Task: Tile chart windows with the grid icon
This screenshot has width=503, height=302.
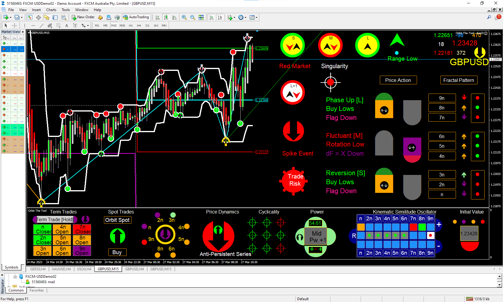Action: click(x=201, y=17)
